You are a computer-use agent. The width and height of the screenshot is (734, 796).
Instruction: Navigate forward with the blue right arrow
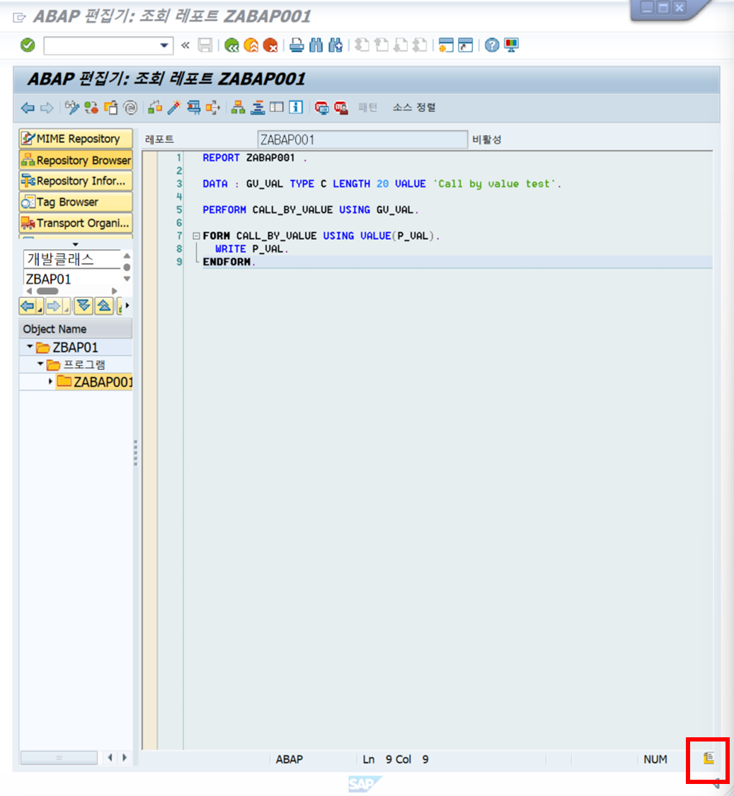click(x=47, y=108)
